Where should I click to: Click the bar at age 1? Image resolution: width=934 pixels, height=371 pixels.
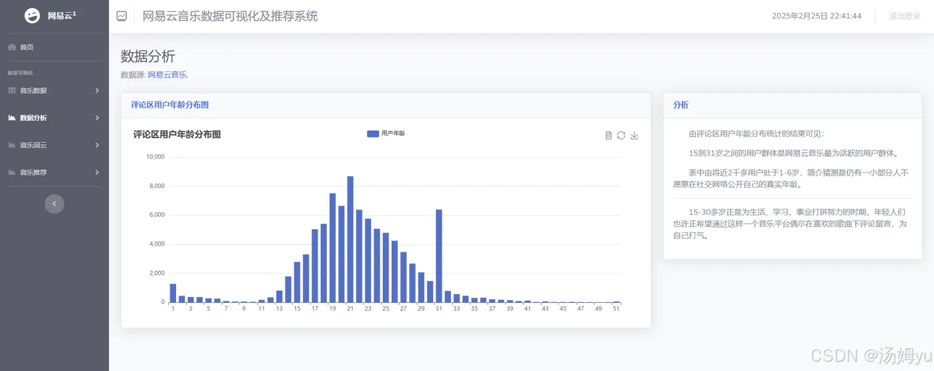[x=173, y=293]
